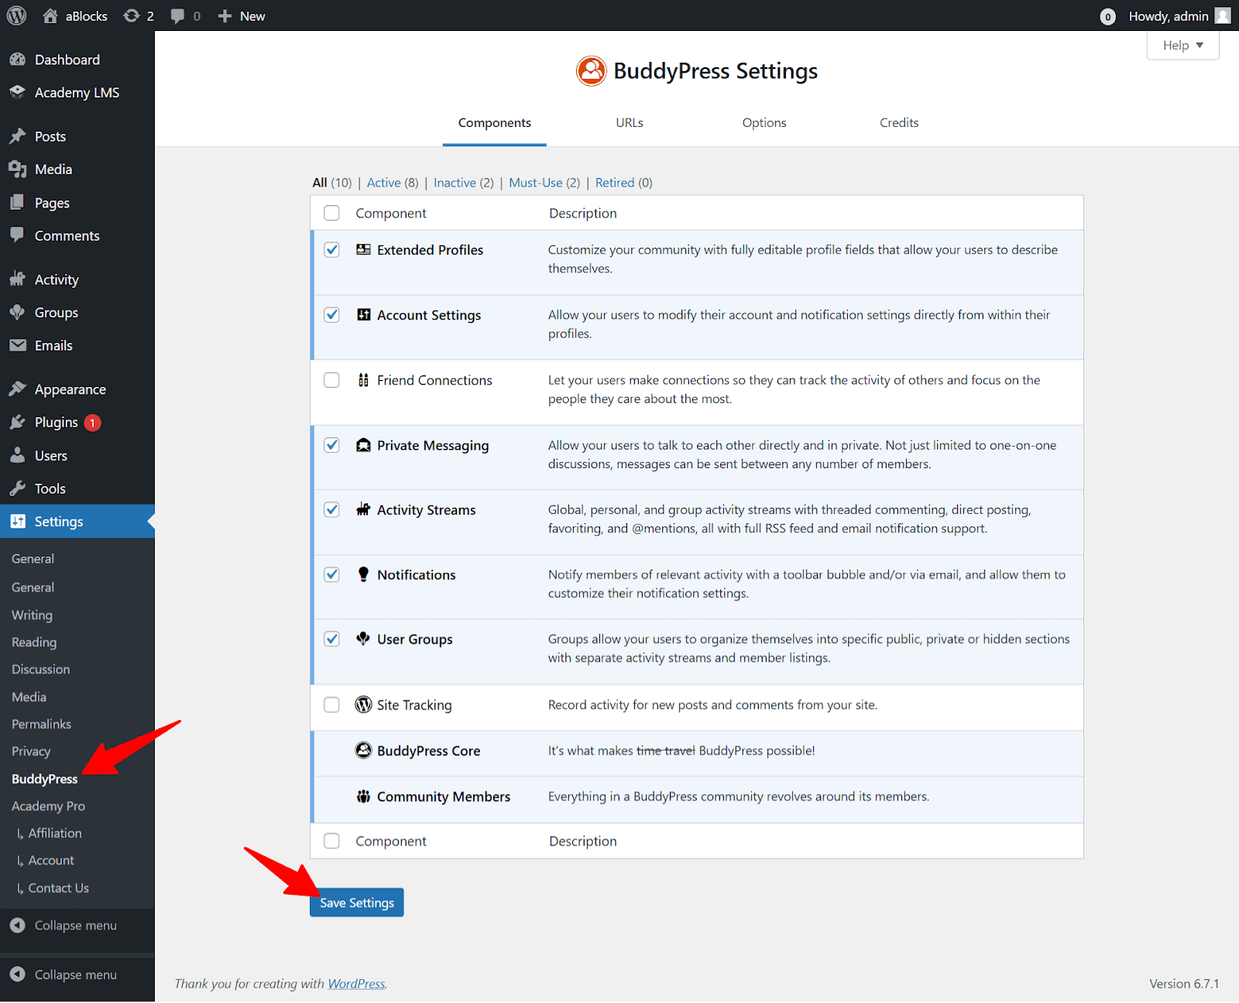Screen dimensions: 1239x1003
Task: Open the Options tab
Action: click(764, 122)
